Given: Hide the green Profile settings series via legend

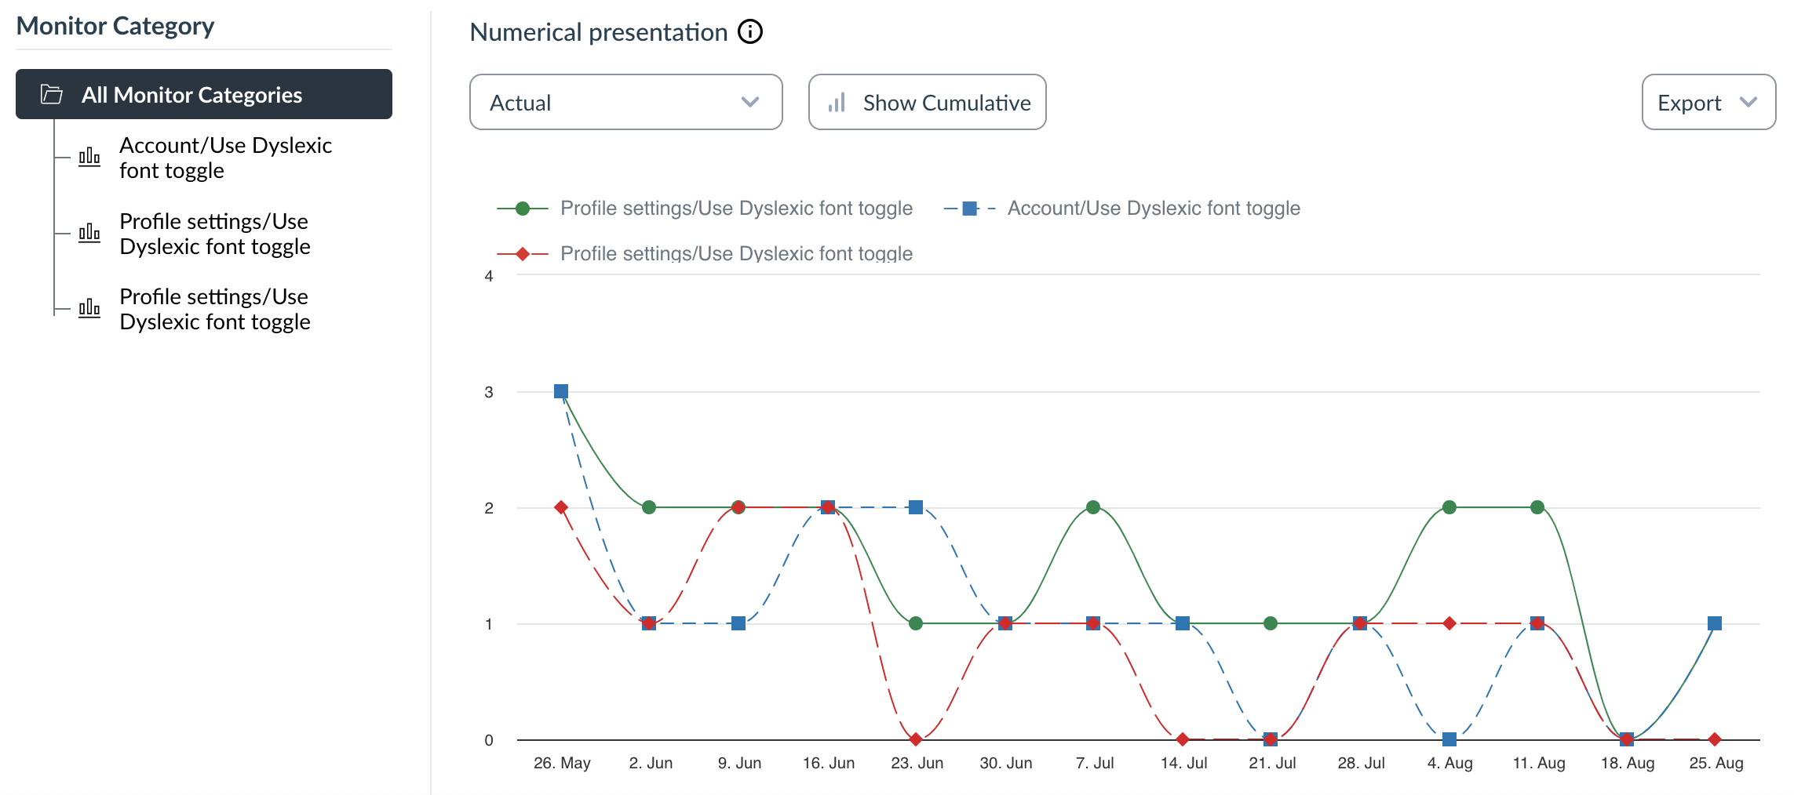Looking at the screenshot, I should [735, 208].
